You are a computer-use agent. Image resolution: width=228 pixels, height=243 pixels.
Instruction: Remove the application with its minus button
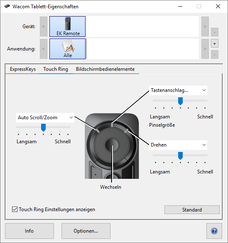pos(215,55)
